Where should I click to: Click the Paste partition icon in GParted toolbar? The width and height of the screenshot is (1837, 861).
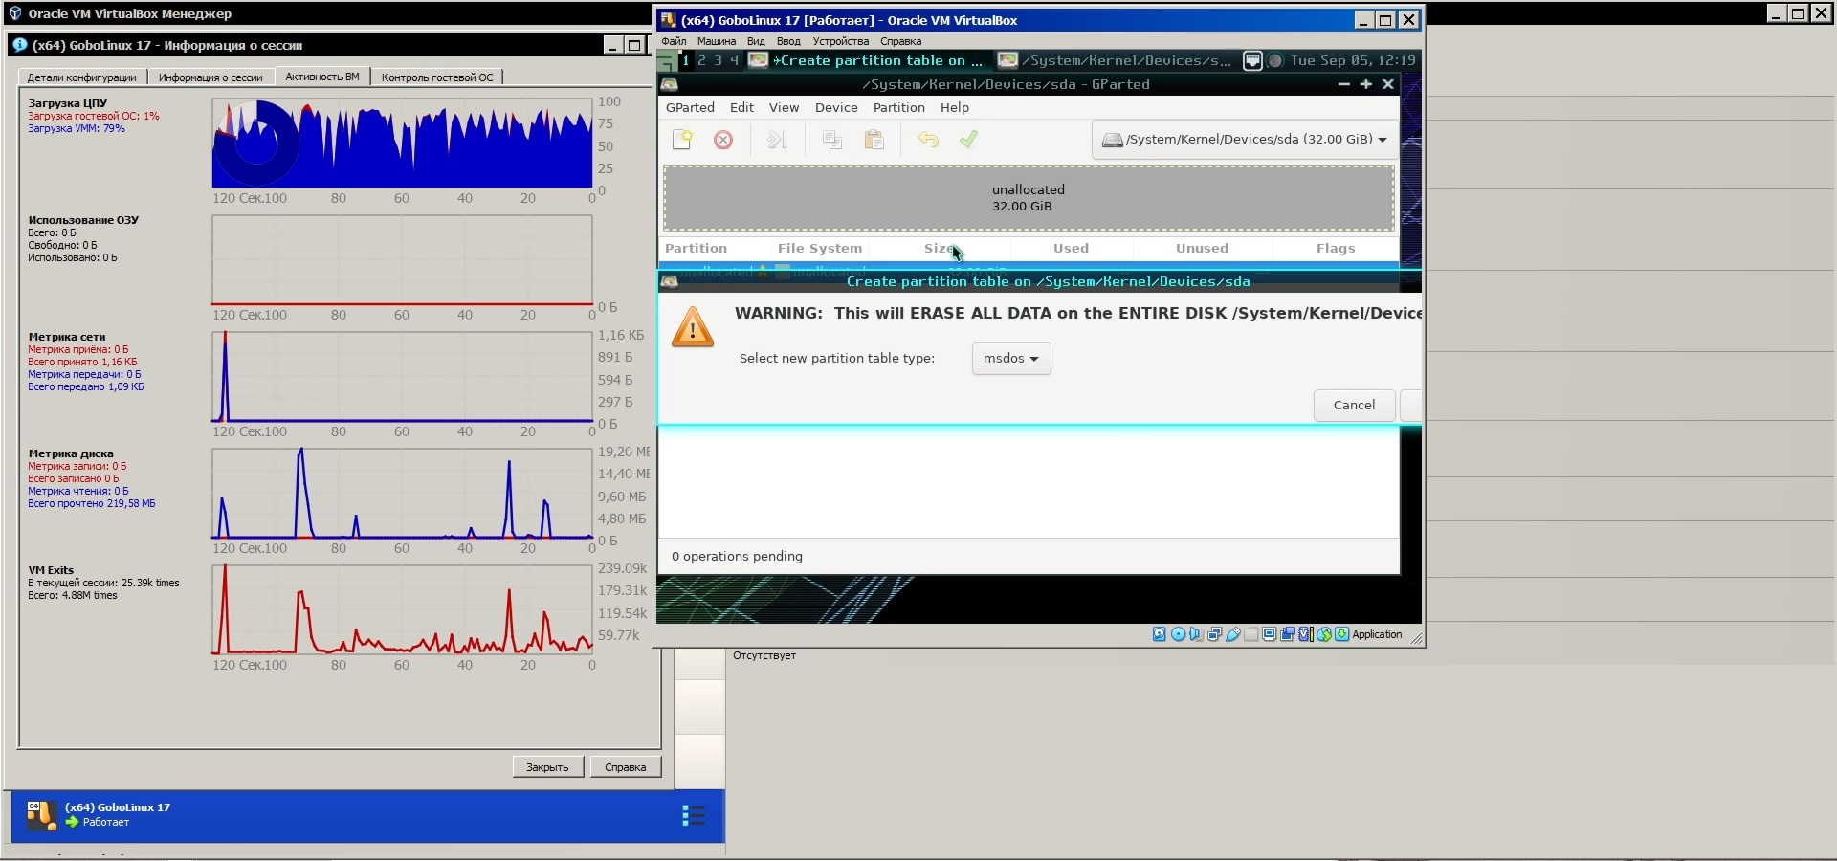(874, 140)
